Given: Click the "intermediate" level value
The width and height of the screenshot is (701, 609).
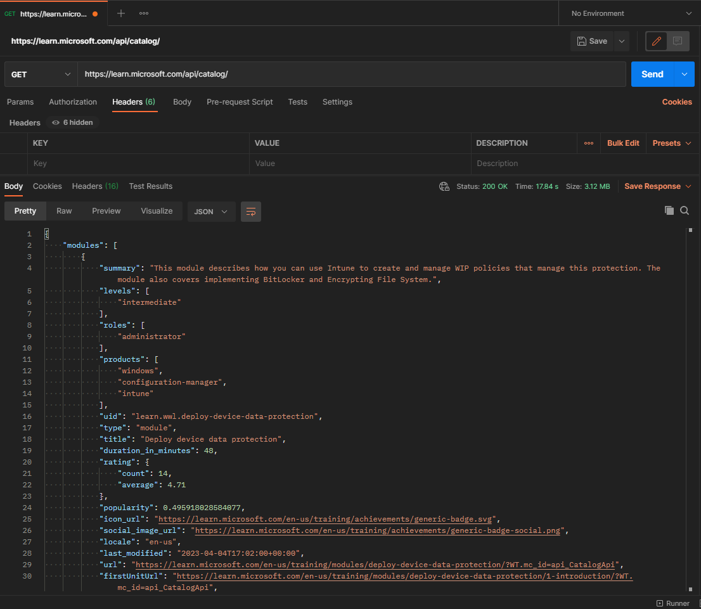Looking at the screenshot, I should (150, 302).
